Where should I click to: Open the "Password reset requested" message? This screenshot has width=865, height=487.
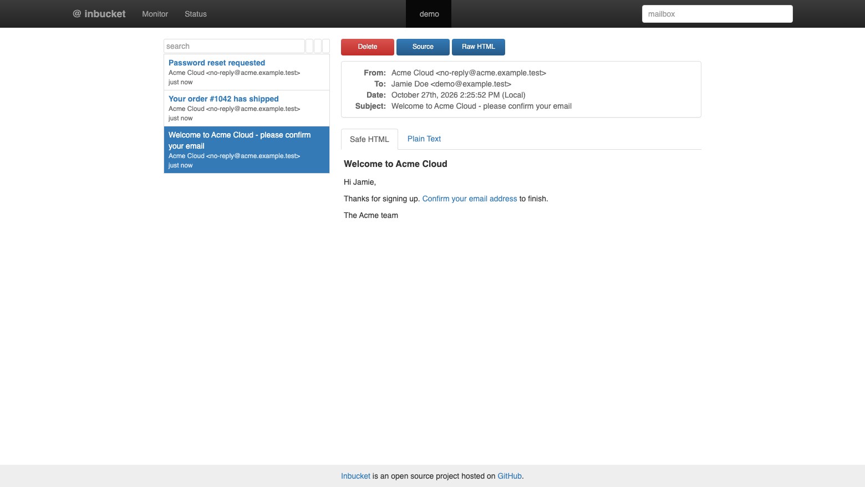pos(247,72)
